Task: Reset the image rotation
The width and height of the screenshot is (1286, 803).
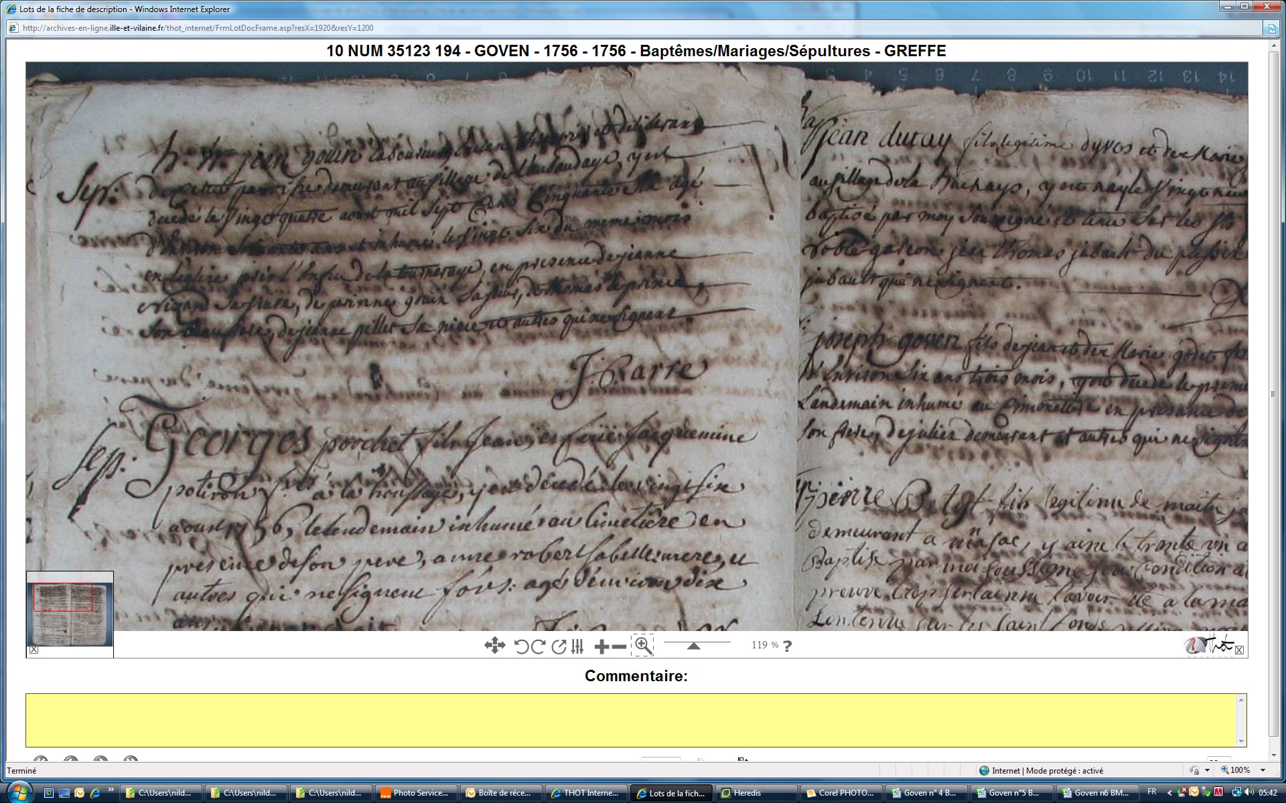Action: [559, 646]
